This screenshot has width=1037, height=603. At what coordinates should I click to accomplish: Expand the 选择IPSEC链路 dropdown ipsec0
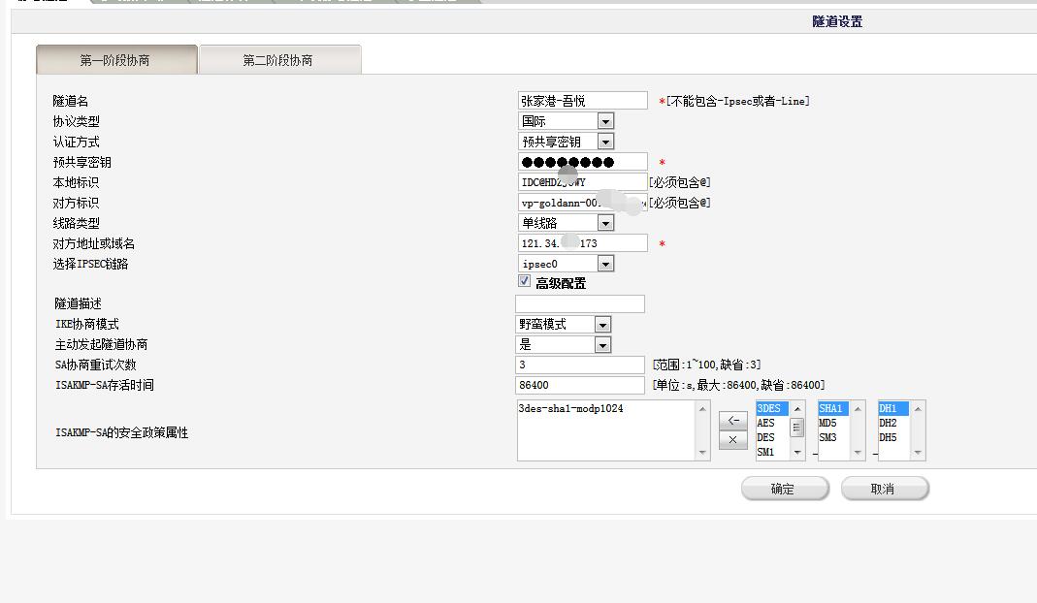[x=567, y=264]
